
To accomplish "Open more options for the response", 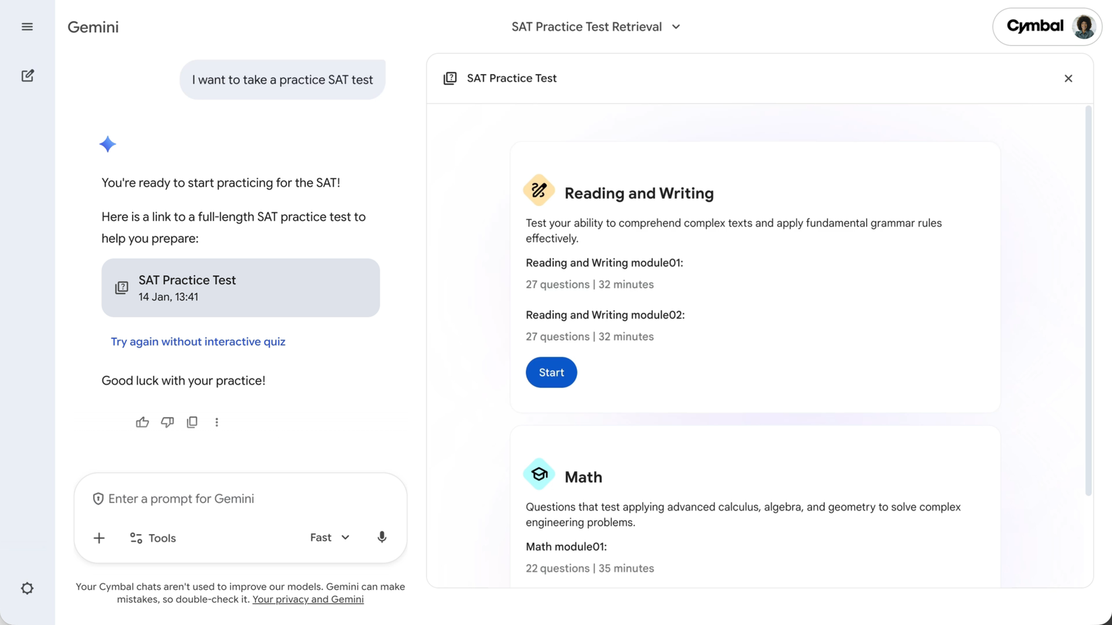I will click(x=216, y=422).
